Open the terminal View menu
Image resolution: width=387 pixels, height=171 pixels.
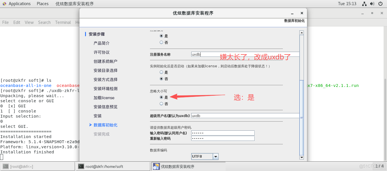(x=29, y=22)
